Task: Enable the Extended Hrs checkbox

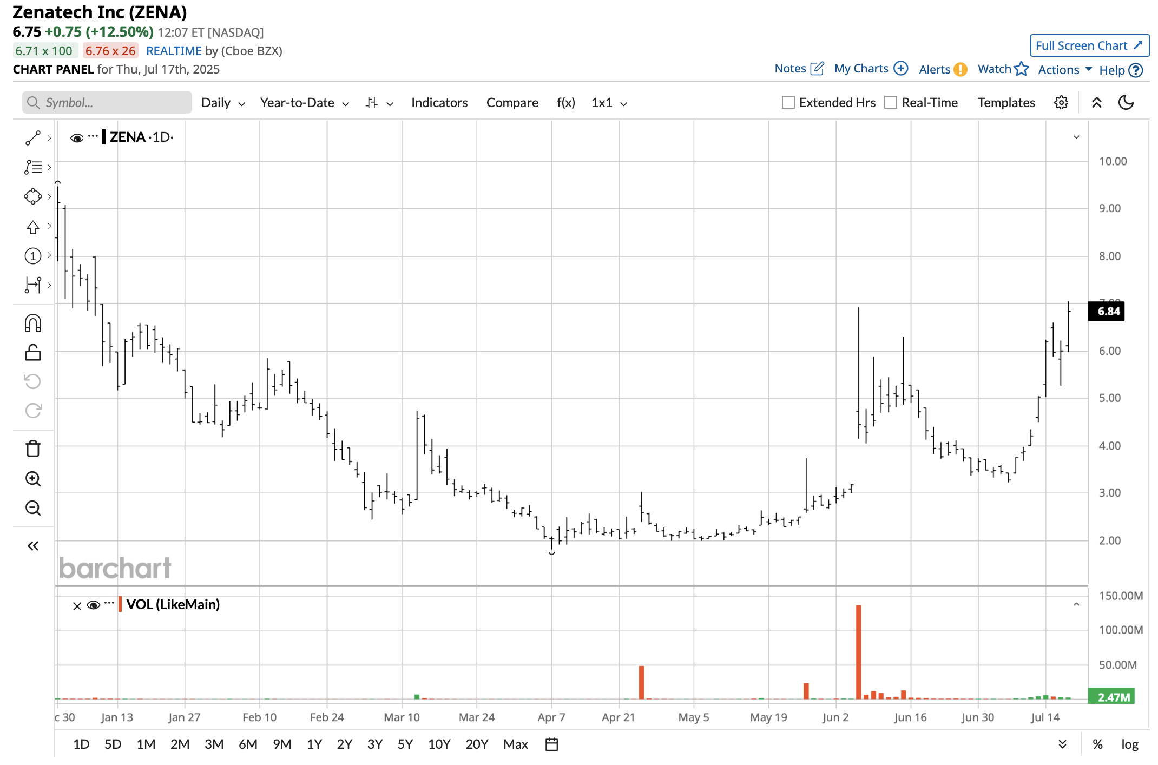Action: pos(788,102)
